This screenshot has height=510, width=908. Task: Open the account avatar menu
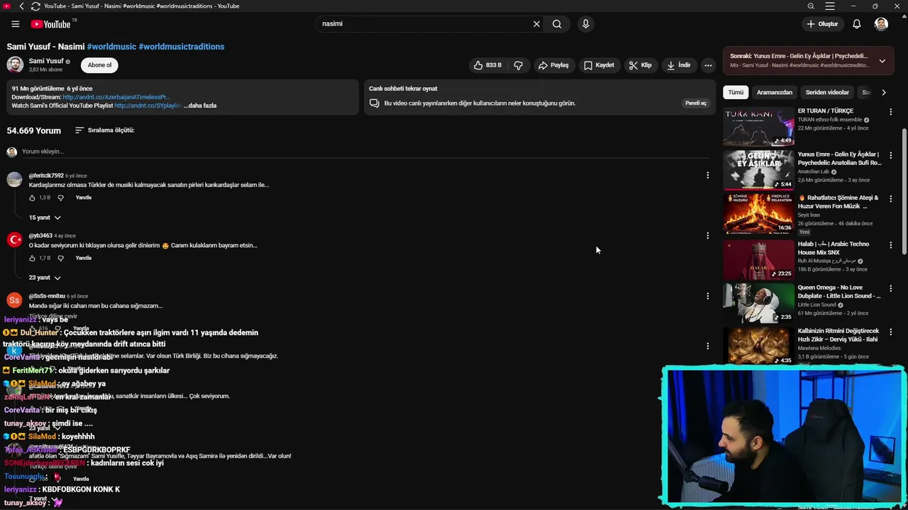(881, 24)
